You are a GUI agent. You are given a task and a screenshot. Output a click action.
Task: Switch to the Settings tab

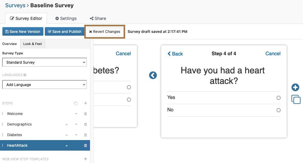tap(66, 18)
